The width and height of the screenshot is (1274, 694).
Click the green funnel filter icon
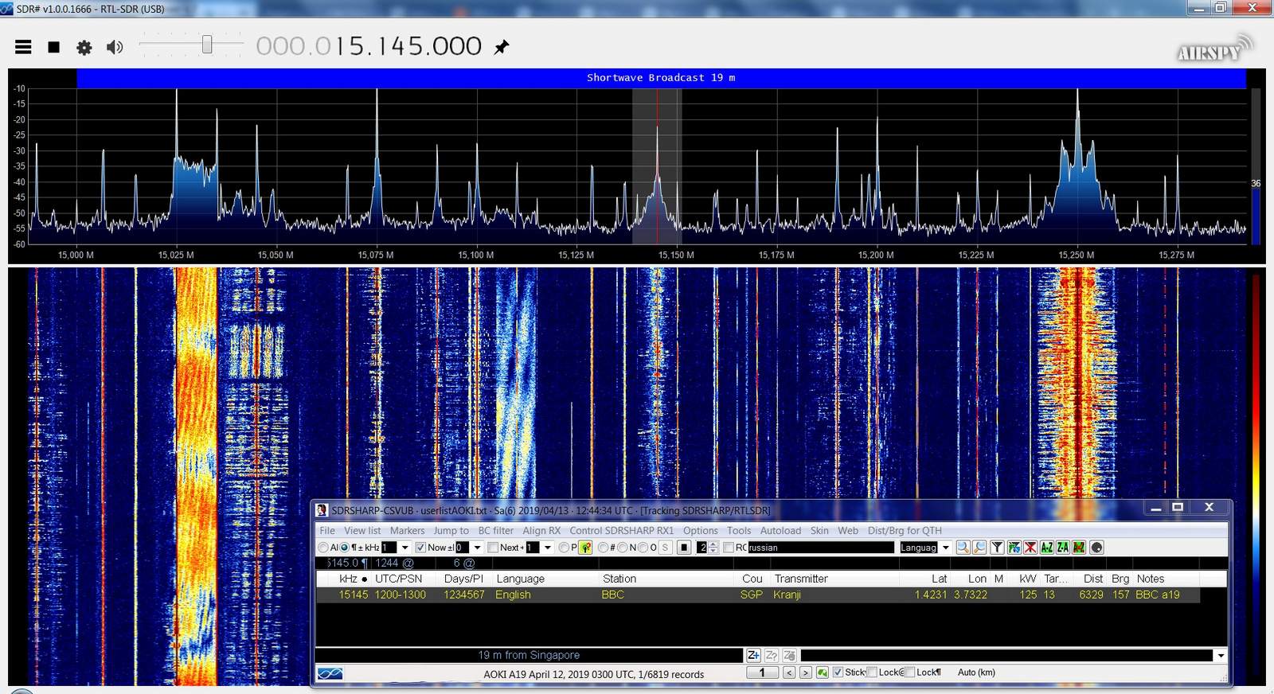click(x=1014, y=548)
